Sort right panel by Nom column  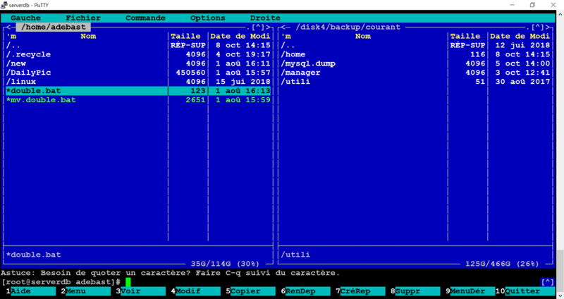363,37
